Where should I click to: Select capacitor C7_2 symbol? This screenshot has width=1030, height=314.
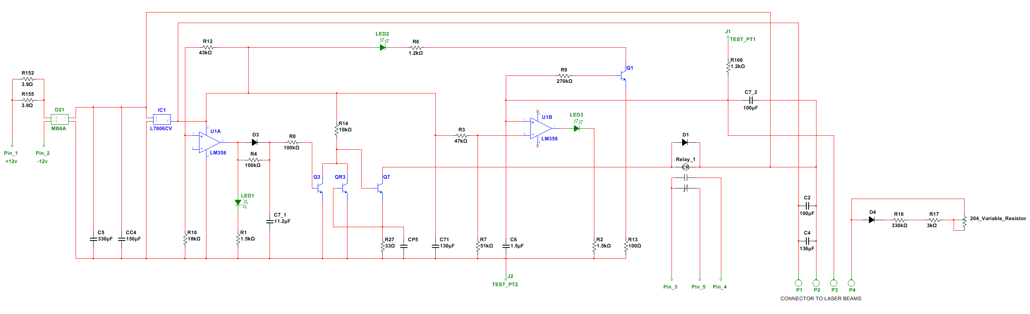[x=751, y=100]
